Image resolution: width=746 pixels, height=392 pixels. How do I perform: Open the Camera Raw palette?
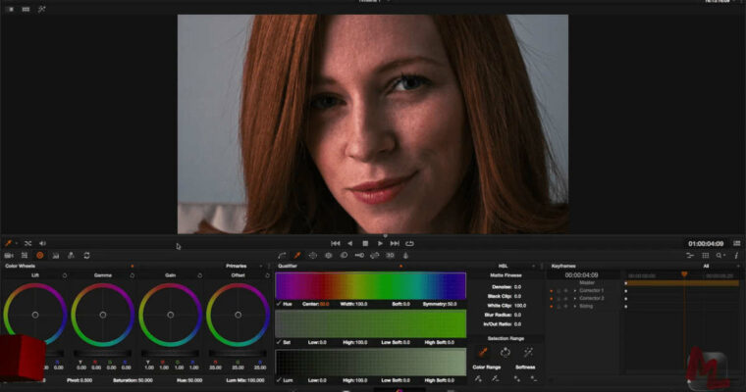point(9,256)
